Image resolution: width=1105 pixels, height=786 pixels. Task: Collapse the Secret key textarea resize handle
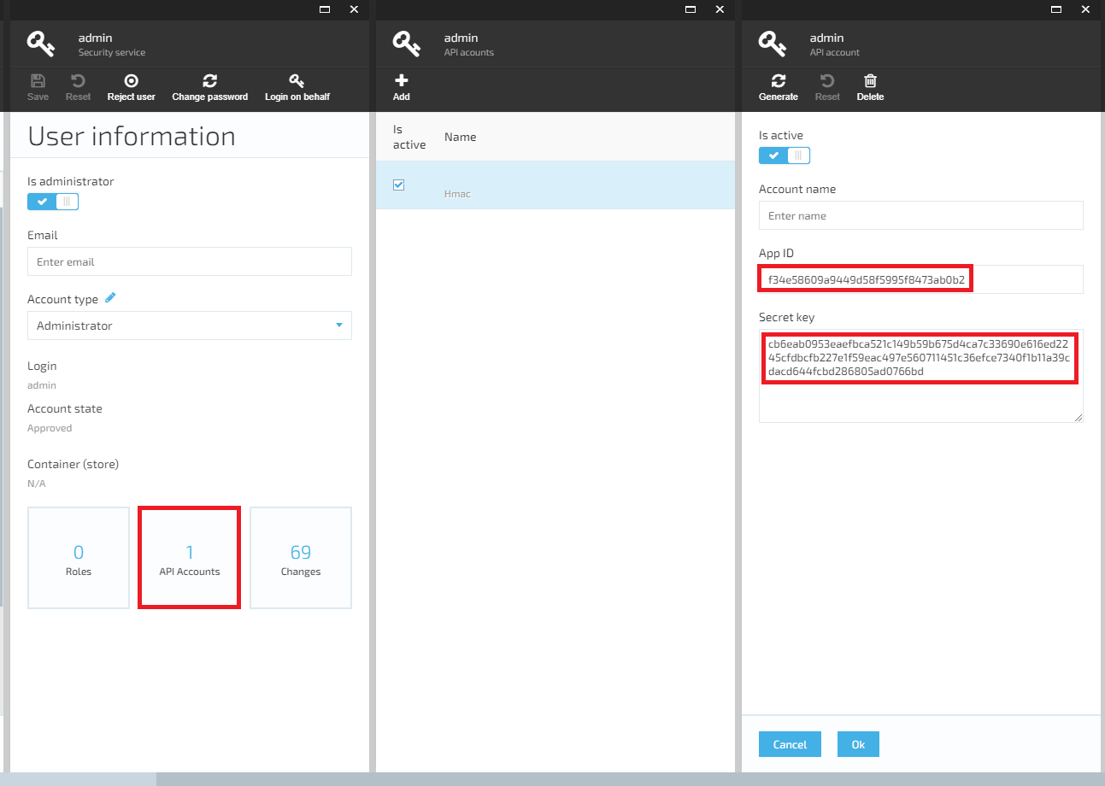[1079, 418]
